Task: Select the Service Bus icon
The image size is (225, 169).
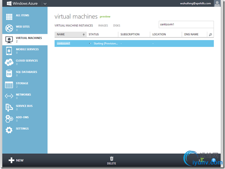Action: (9, 108)
